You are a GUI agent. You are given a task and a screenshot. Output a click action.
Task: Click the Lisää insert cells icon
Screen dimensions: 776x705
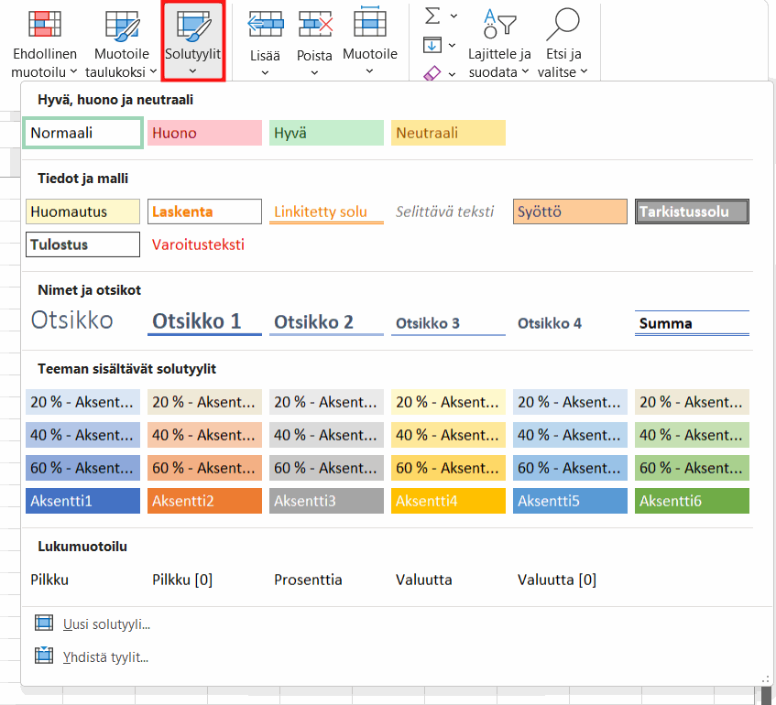(266, 24)
